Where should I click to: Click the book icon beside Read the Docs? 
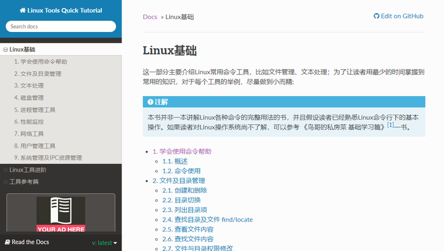(7, 242)
